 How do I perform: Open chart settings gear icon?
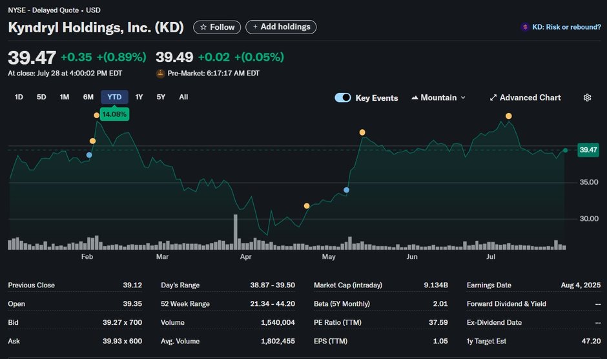(x=587, y=97)
